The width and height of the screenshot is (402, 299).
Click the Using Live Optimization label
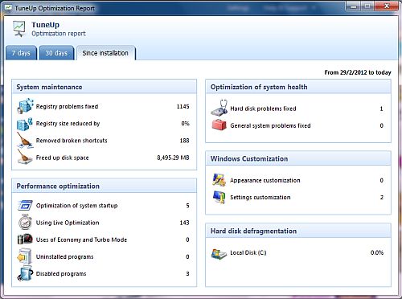point(68,223)
